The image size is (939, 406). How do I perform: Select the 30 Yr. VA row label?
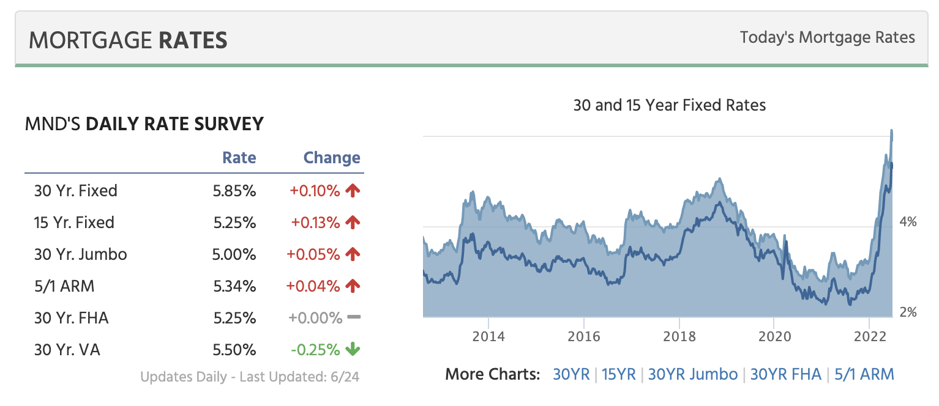(67, 350)
